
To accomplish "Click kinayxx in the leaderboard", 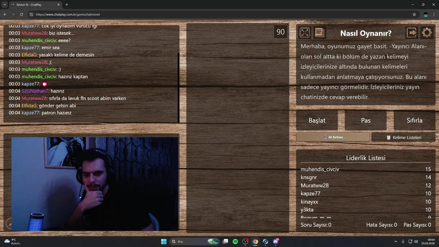I will pos(309,202).
